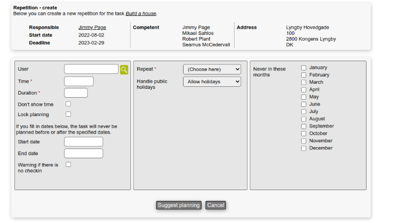Toggle the Lock planning checkbox
Image resolution: width=415 pixels, height=223 pixels.
tap(68, 114)
